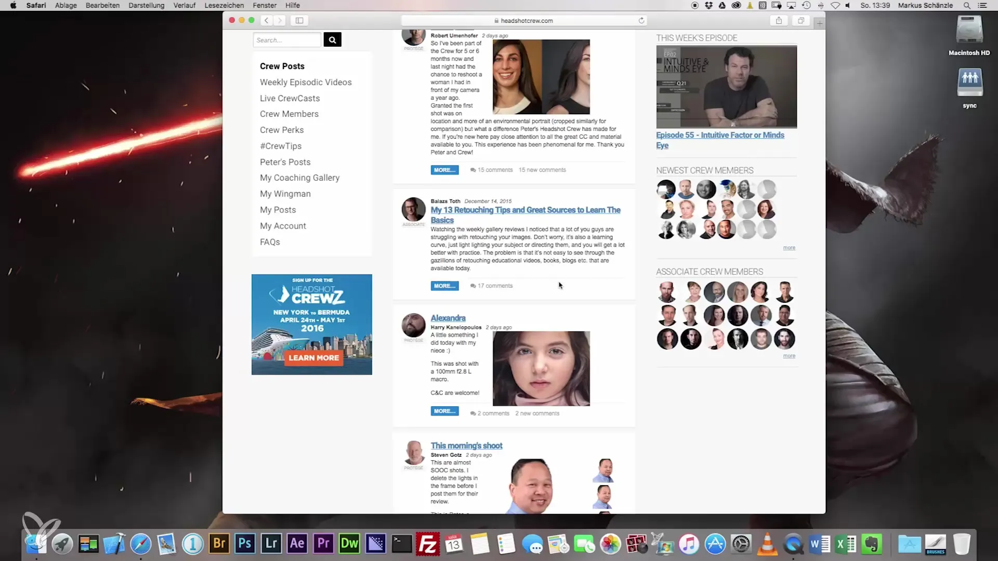The width and height of the screenshot is (998, 561).
Task: Open the Safari share button
Action: [x=779, y=20]
